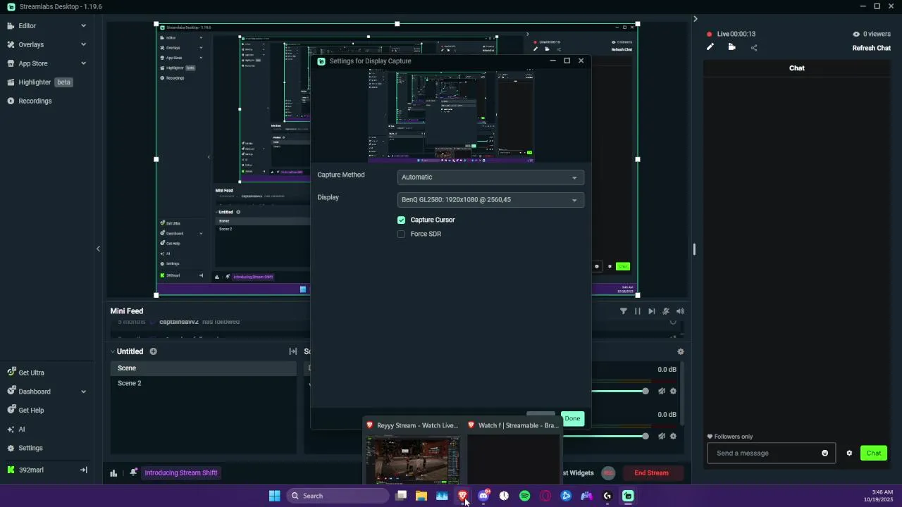Go to Recordings in sidebar
Viewport: 902px width, 507px height.
35,101
